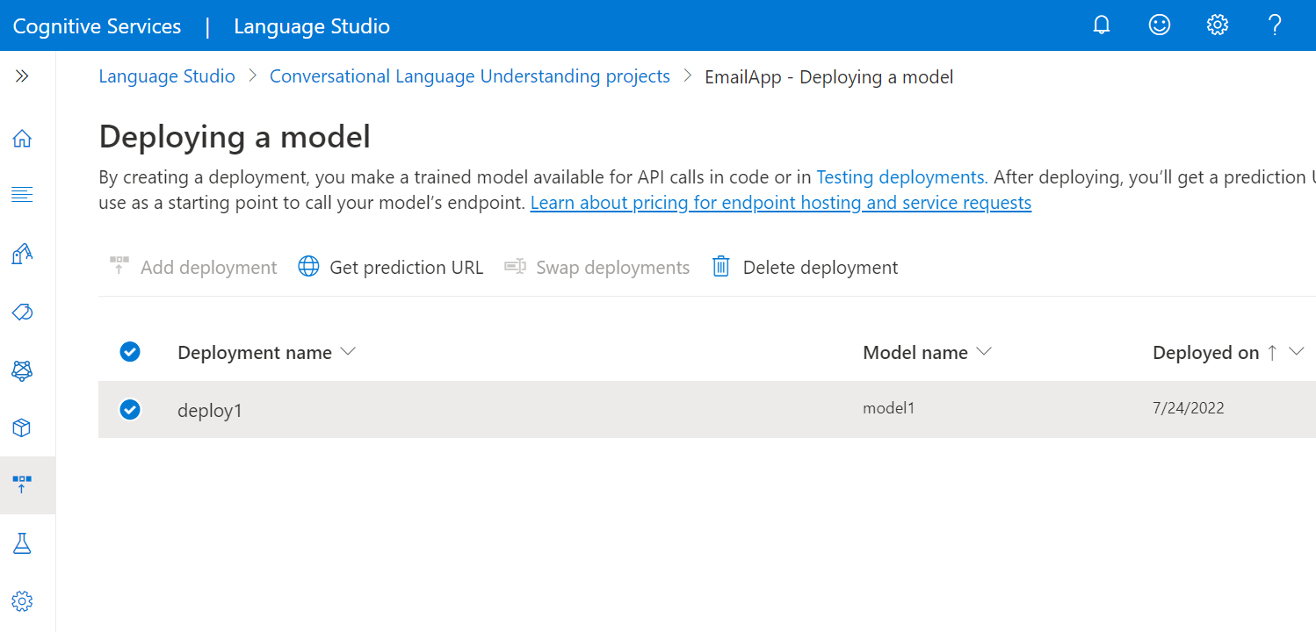Open the pricing for endpoint hosting link
1316x632 pixels.
coord(780,204)
